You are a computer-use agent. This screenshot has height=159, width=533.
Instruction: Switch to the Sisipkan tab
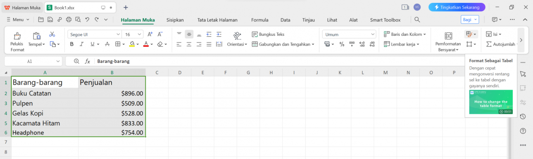point(175,20)
